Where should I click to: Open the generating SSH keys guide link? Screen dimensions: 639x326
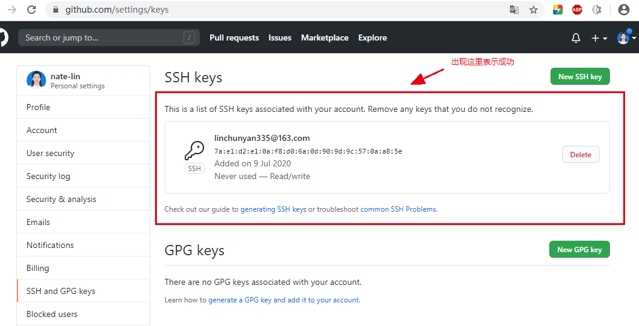[273, 209]
